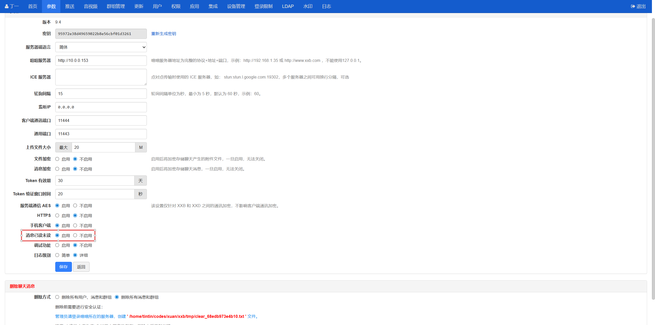Image resolution: width=655 pixels, height=325 pixels.
Task: Go to the 水印 watermark tab
Action: point(308,6)
